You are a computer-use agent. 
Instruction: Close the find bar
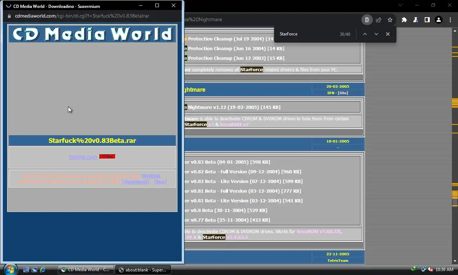(388, 34)
